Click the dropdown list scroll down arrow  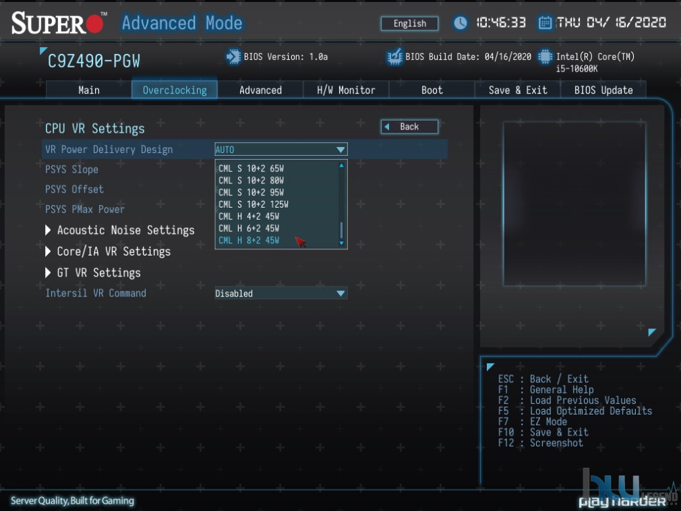coord(341,243)
